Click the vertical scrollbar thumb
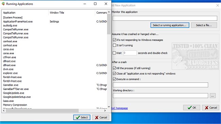 [109, 24]
